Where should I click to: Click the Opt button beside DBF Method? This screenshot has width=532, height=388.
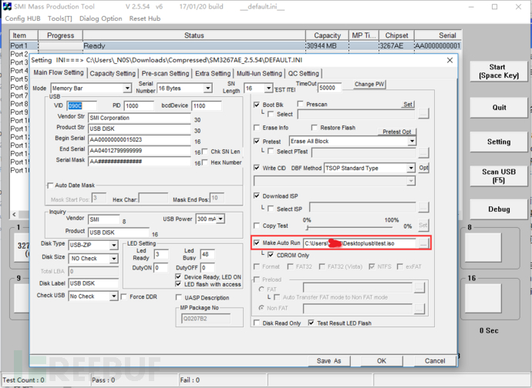pyautogui.click(x=423, y=168)
